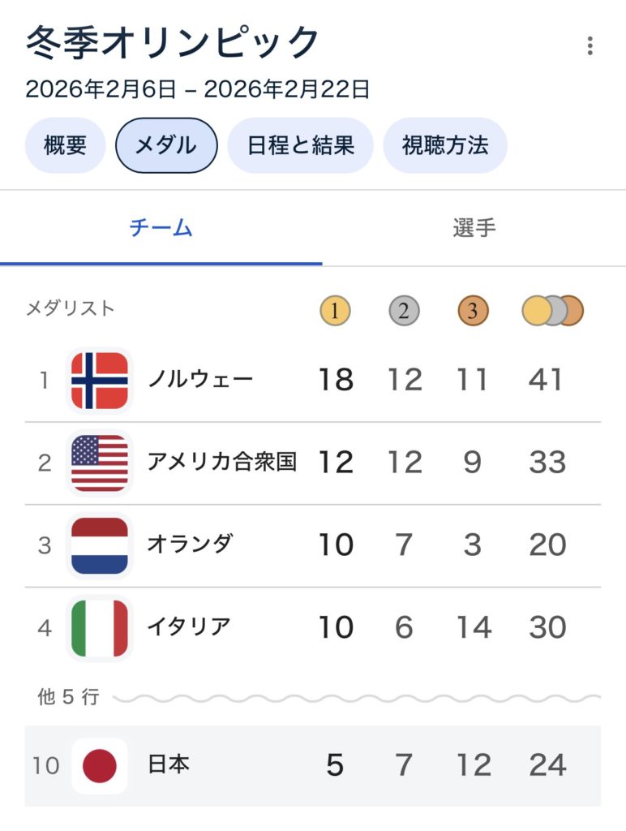Click the United States flag icon
Screen dimensions: 626x831
tap(99, 463)
